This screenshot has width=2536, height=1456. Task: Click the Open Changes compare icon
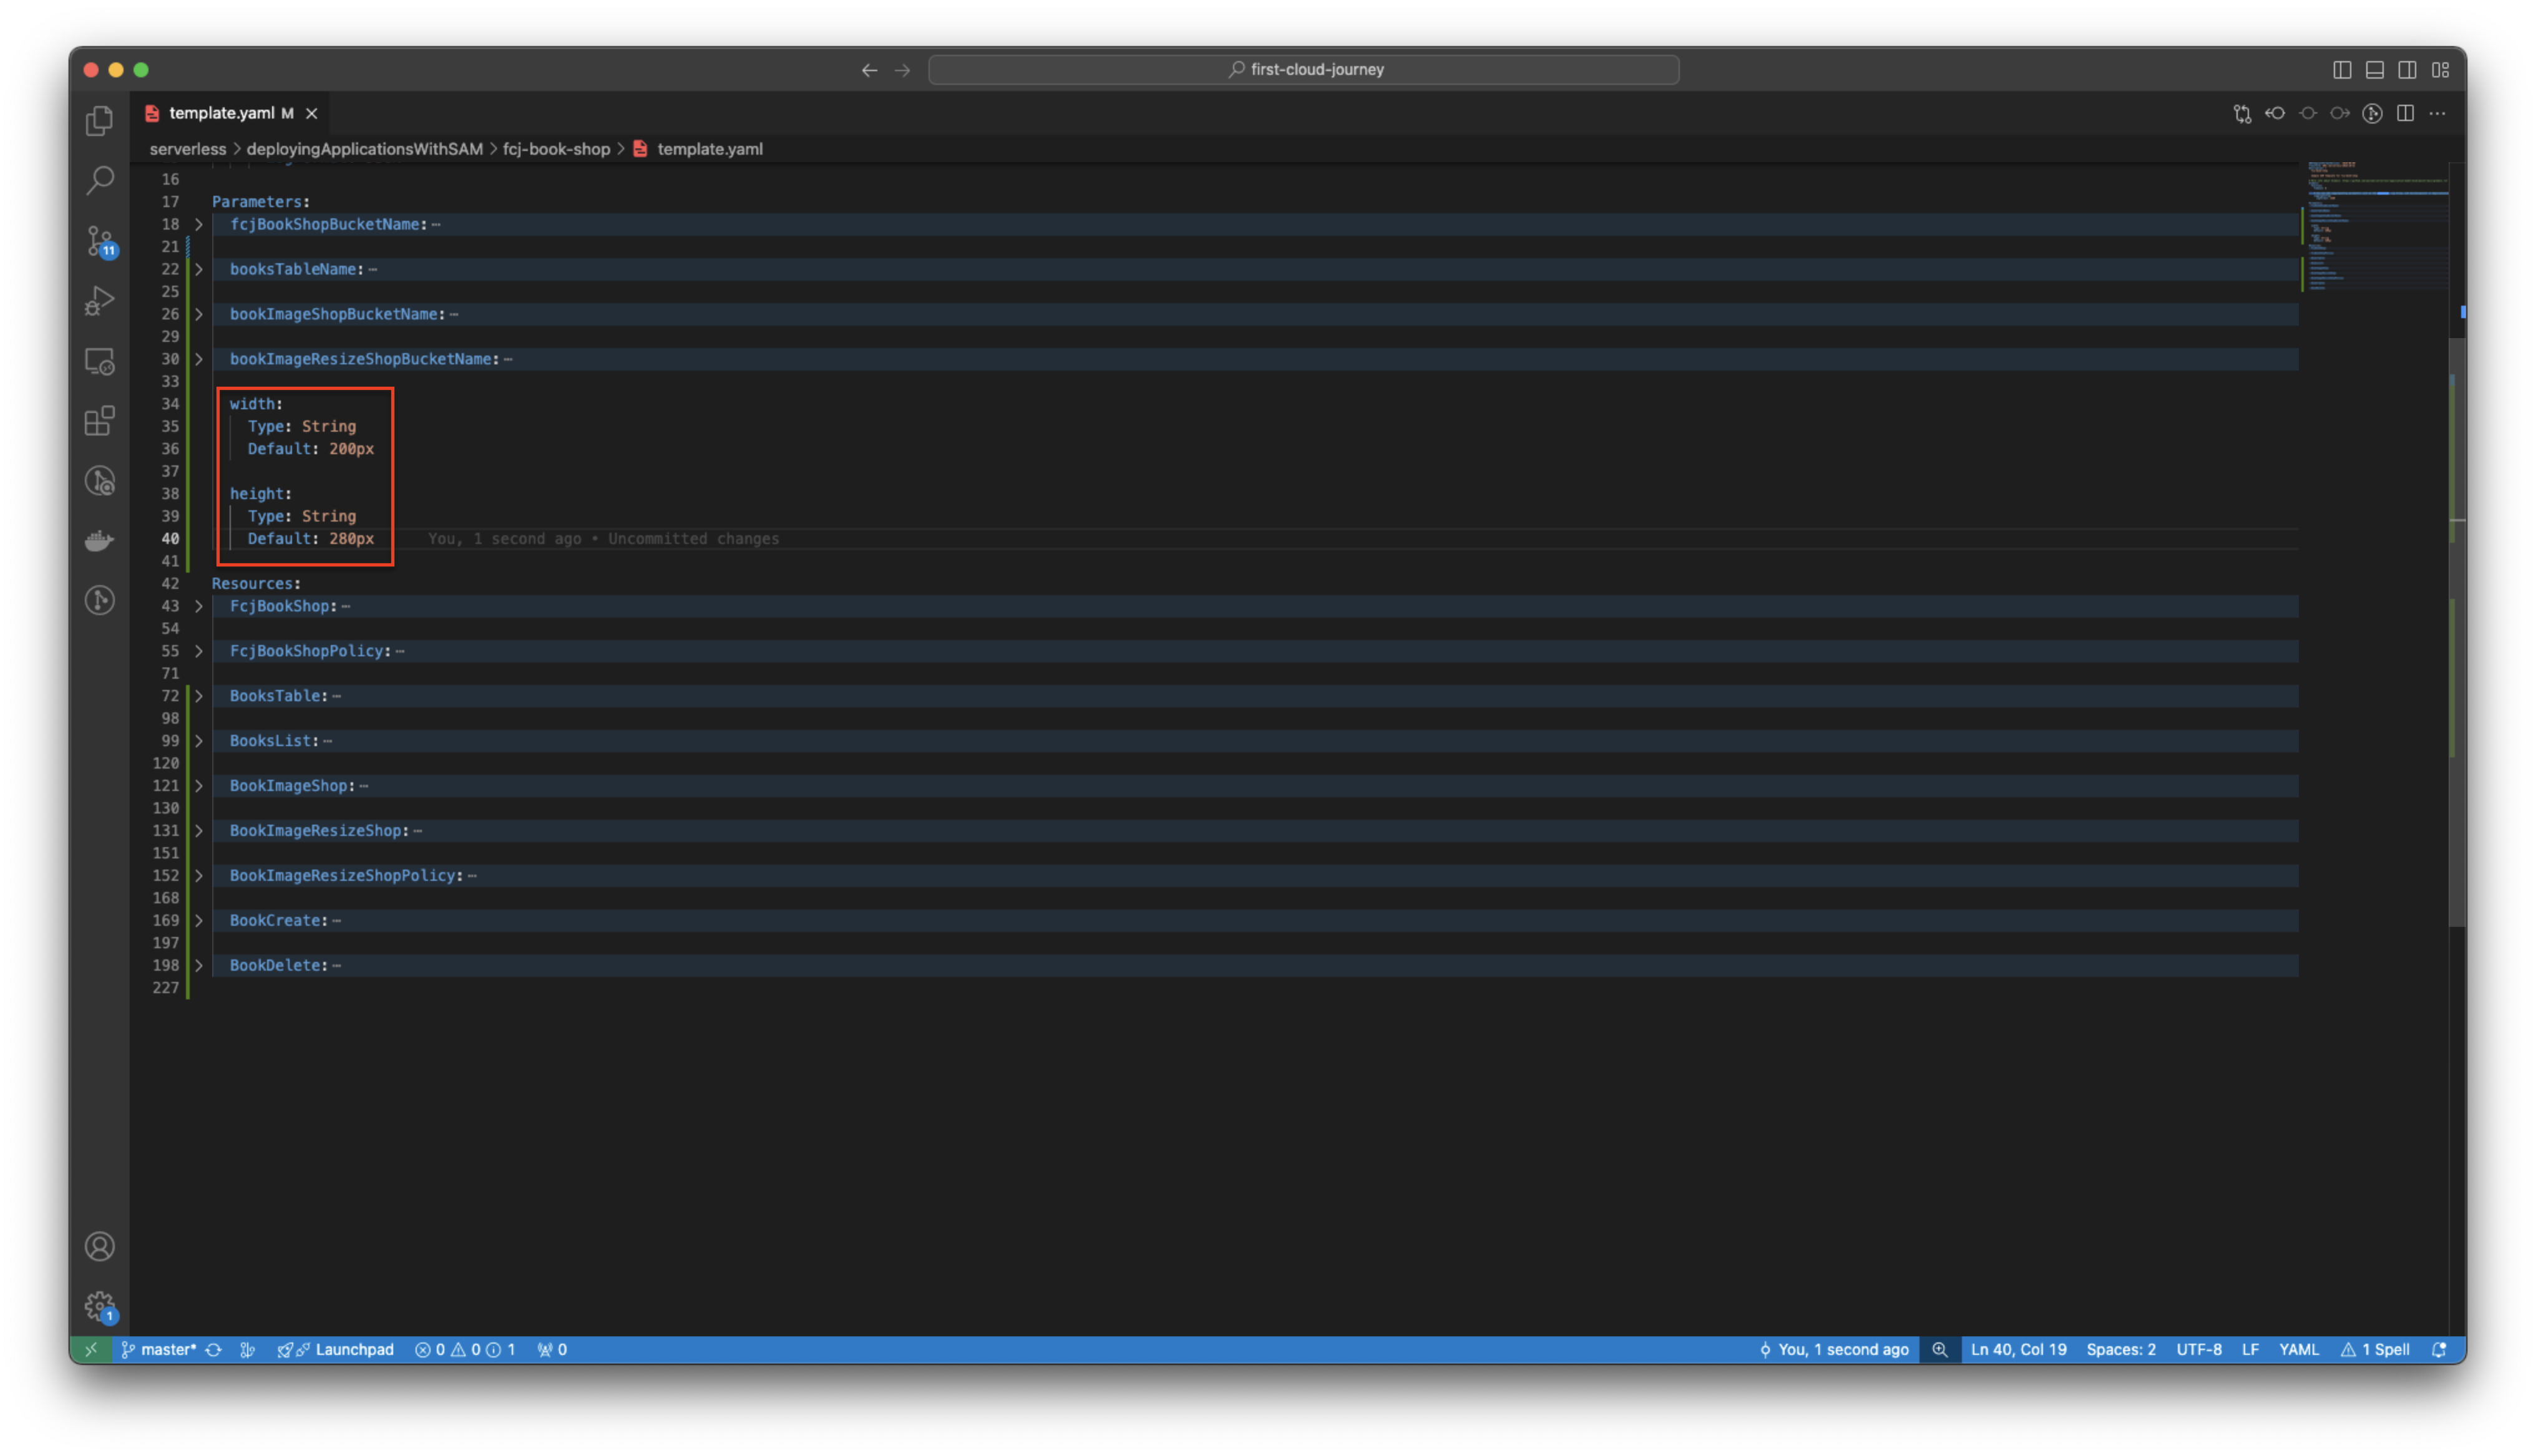[2242, 114]
